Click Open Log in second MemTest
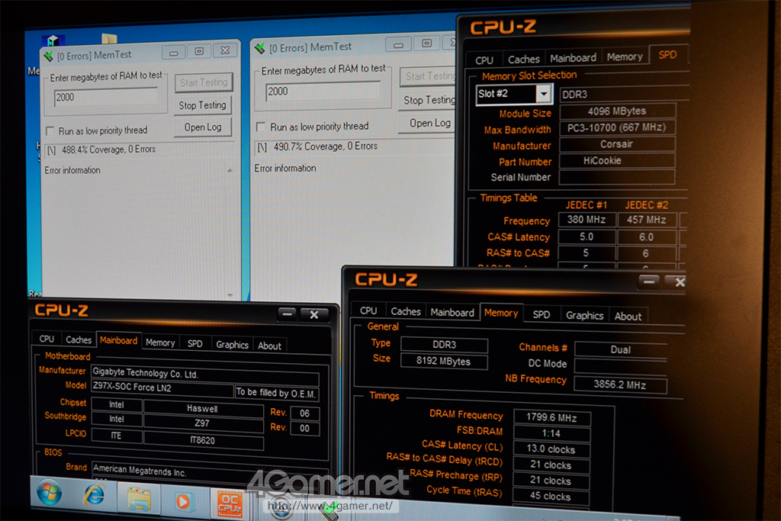The width and height of the screenshot is (781, 521). coord(429,123)
